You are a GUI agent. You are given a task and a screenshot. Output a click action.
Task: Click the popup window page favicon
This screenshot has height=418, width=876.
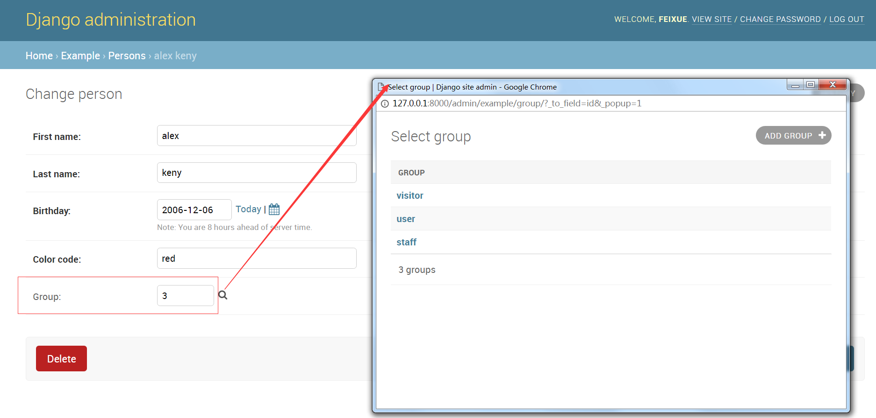click(x=381, y=87)
